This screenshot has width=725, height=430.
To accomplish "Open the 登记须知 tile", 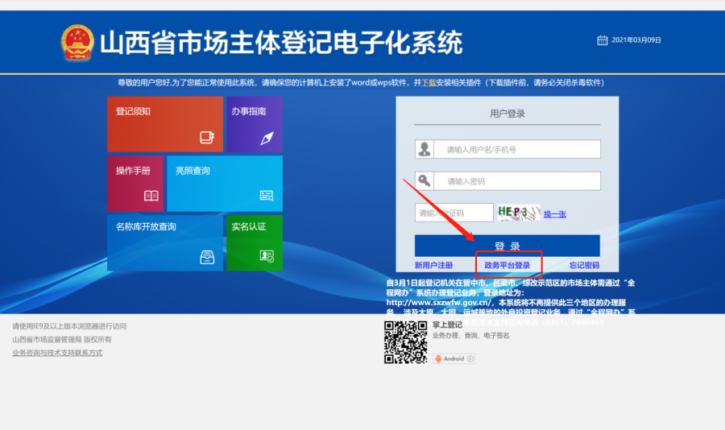I will pyautogui.click(x=165, y=124).
